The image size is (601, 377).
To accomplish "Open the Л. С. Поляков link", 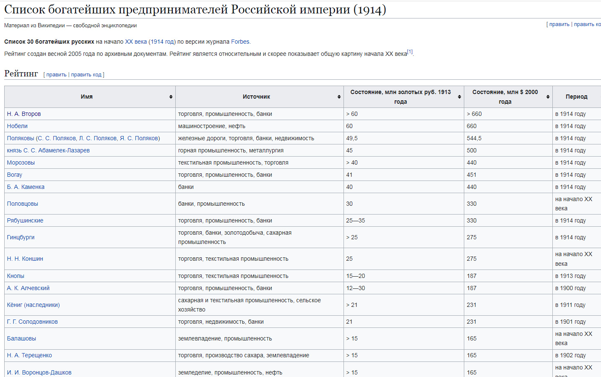I will click(x=98, y=138).
